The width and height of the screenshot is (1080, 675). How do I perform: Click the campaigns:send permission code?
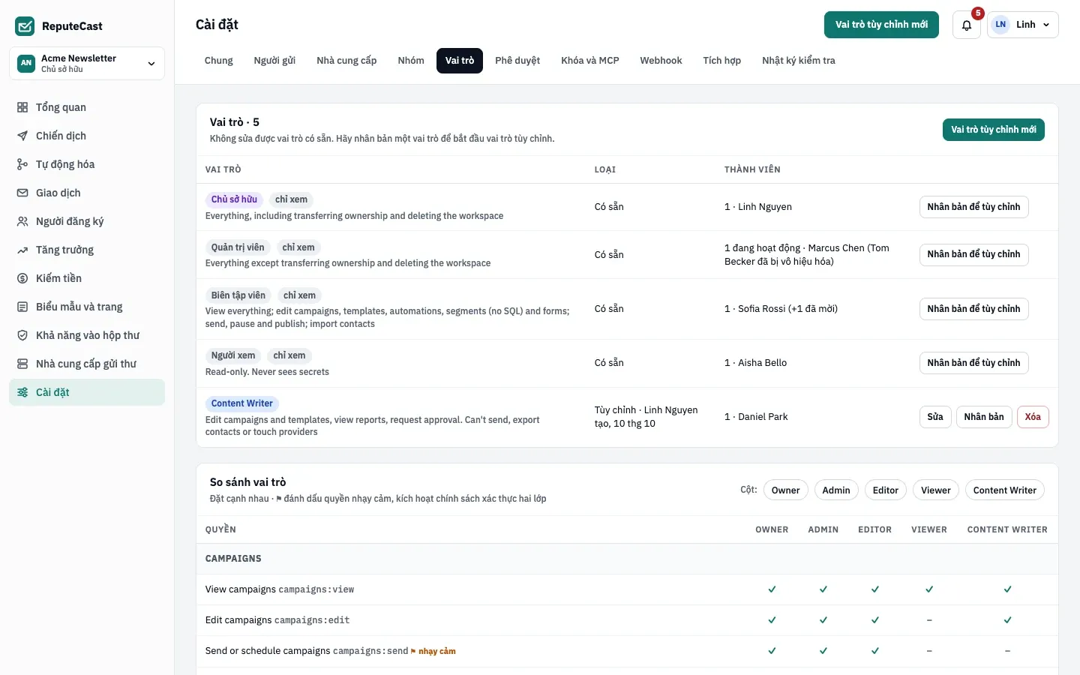(x=370, y=651)
